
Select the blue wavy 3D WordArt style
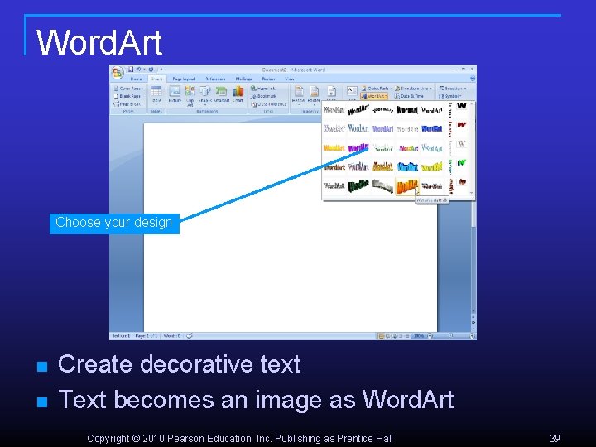tap(407, 166)
